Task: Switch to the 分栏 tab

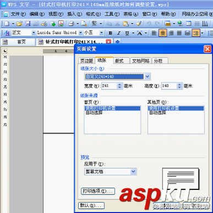Action: (x=160, y=61)
